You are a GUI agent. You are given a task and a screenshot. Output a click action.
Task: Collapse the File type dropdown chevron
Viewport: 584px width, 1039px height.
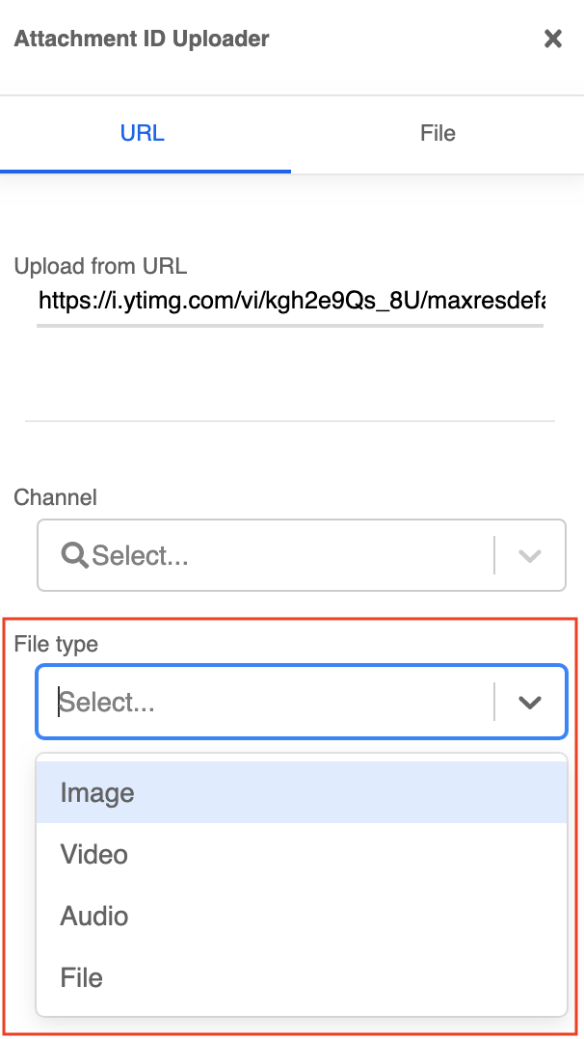pyautogui.click(x=530, y=703)
